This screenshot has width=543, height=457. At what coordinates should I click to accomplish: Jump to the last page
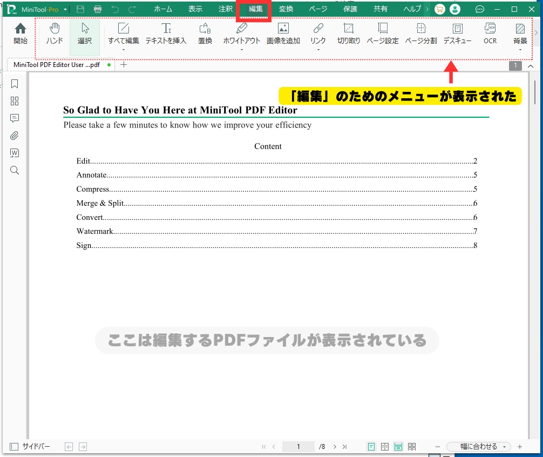(344, 447)
